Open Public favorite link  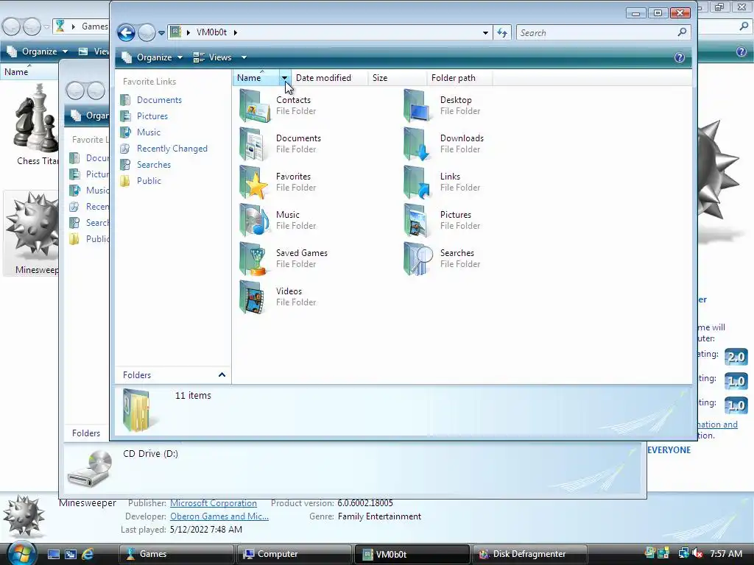149,181
